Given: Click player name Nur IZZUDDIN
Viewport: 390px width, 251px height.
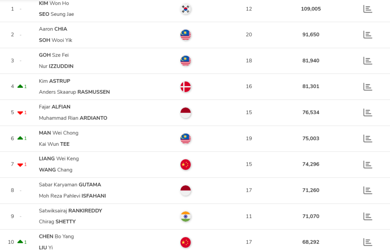Looking at the screenshot, I should click(56, 66).
